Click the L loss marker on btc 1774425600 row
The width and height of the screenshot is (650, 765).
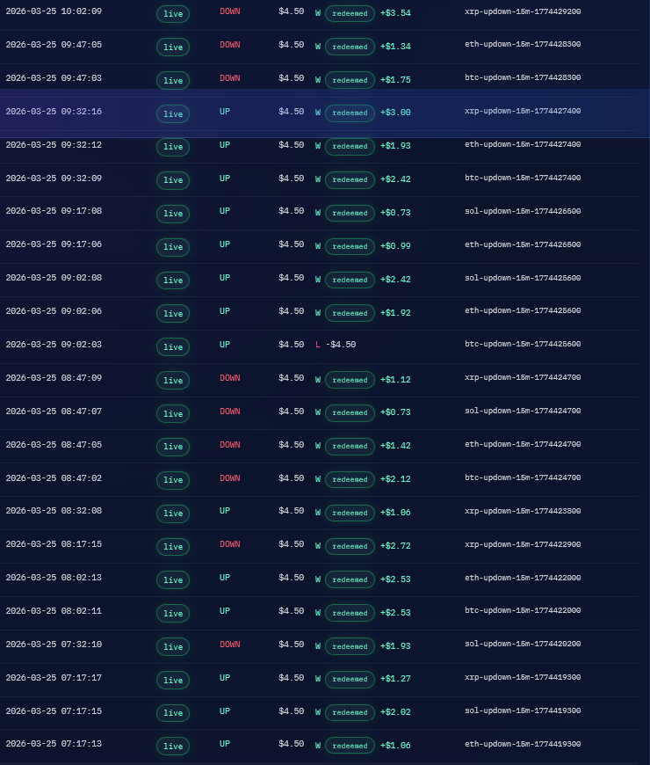[x=318, y=345]
